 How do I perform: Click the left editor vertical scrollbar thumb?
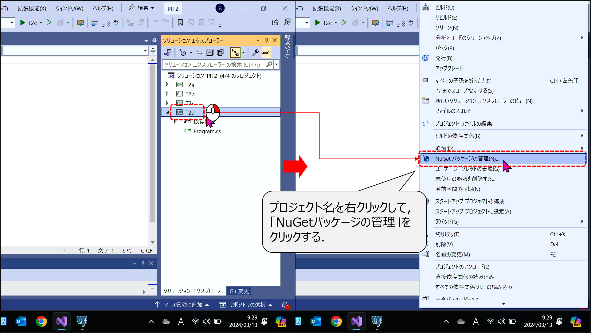click(152, 143)
